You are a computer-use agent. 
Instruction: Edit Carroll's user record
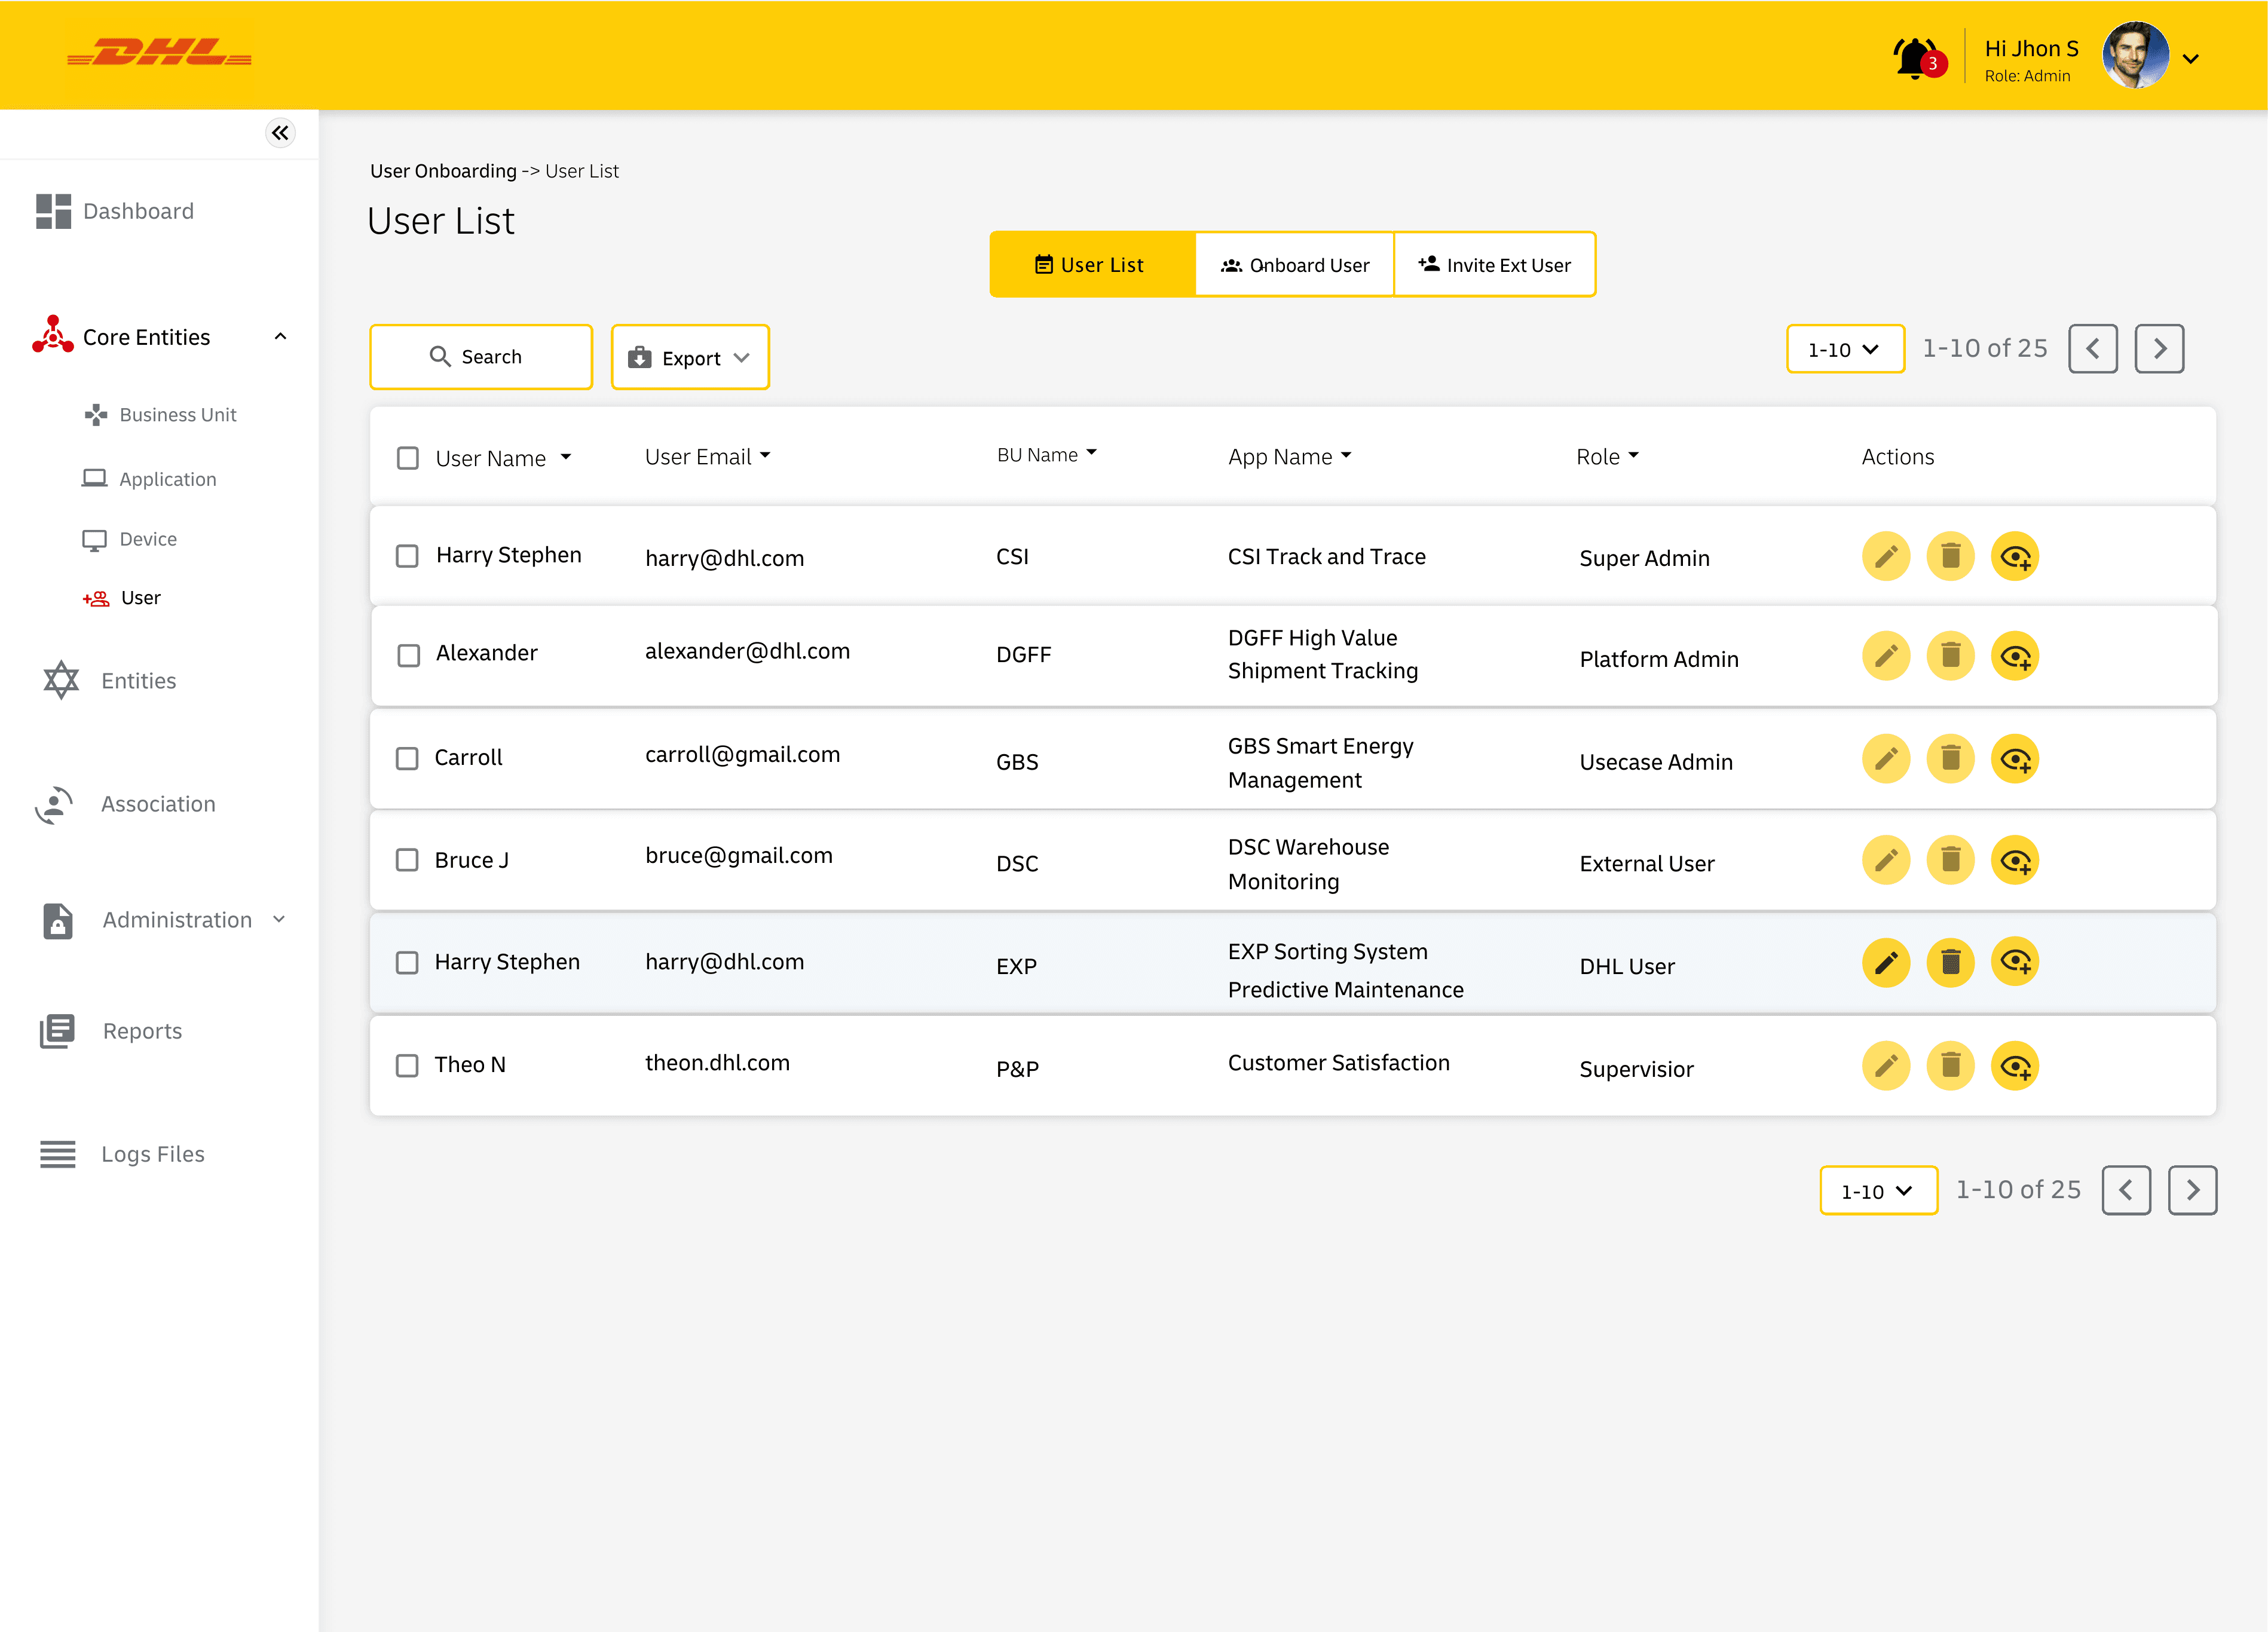coord(1886,759)
